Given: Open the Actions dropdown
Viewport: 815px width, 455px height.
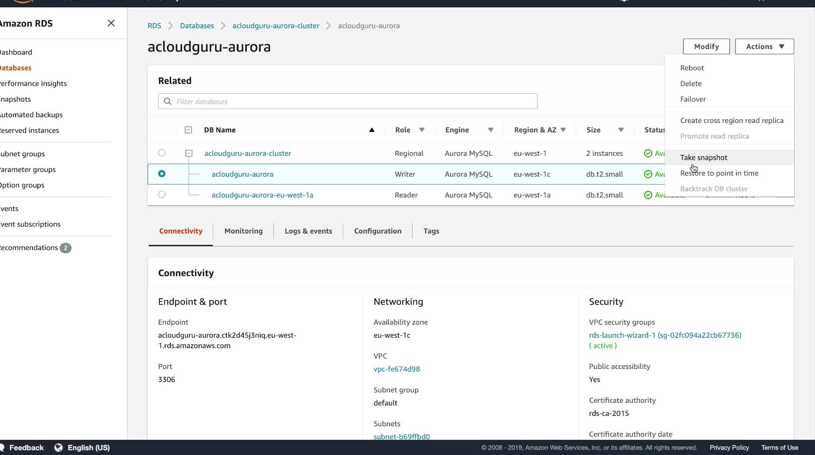Looking at the screenshot, I should coord(764,46).
